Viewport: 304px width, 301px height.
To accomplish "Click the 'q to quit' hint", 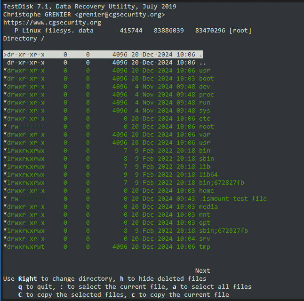I will click(x=35, y=287).
